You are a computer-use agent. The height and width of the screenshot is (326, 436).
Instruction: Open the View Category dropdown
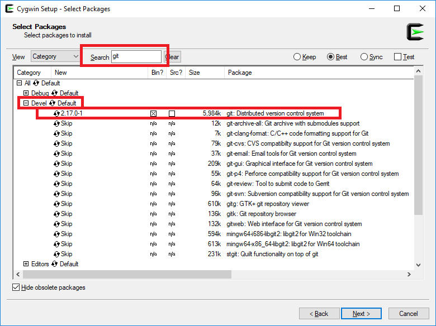click(x=55, y=56)
